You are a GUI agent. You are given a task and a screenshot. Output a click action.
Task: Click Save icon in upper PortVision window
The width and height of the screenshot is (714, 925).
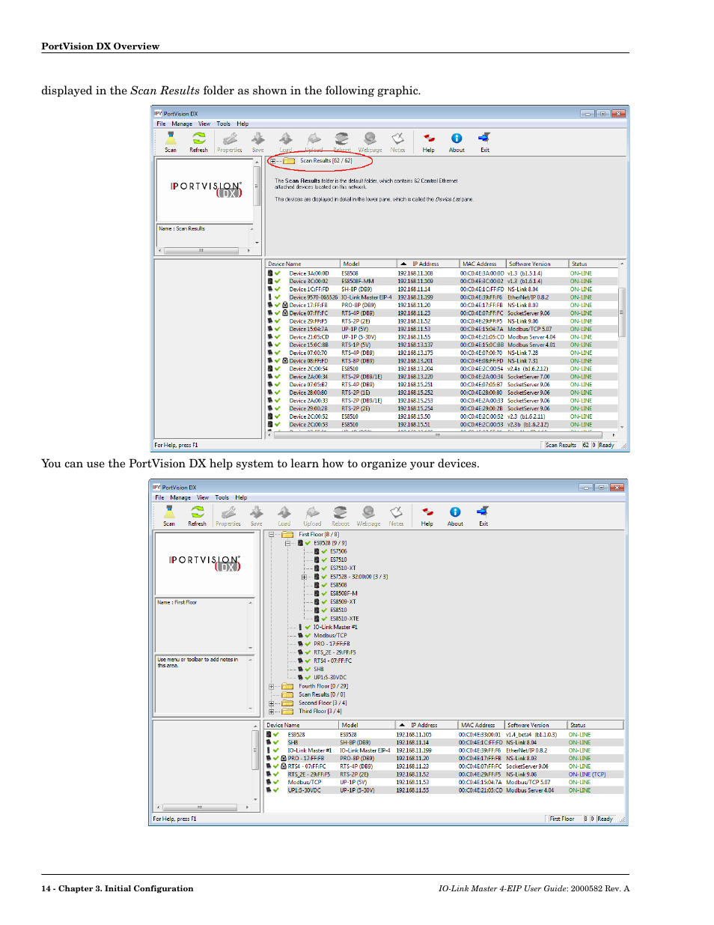pos(258,142)
